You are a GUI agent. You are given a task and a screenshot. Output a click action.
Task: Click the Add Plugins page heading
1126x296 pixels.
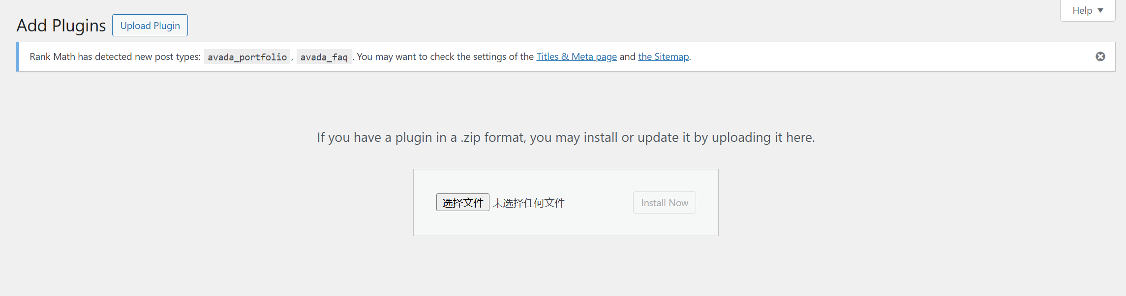click(61, 26)
